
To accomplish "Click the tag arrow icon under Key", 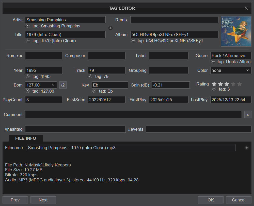I will click(94, 91).
